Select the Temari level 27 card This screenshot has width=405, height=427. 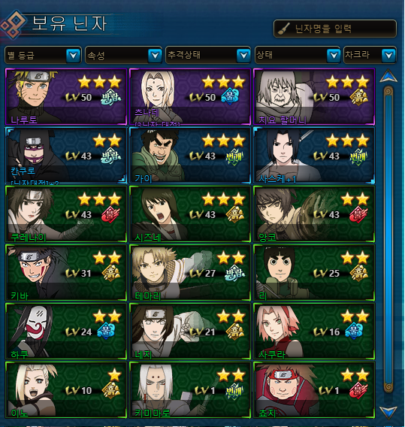coord(189,273)
